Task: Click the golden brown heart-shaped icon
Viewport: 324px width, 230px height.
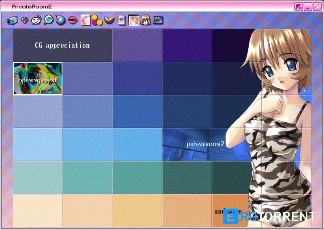Action: click(x=109, y=20)
